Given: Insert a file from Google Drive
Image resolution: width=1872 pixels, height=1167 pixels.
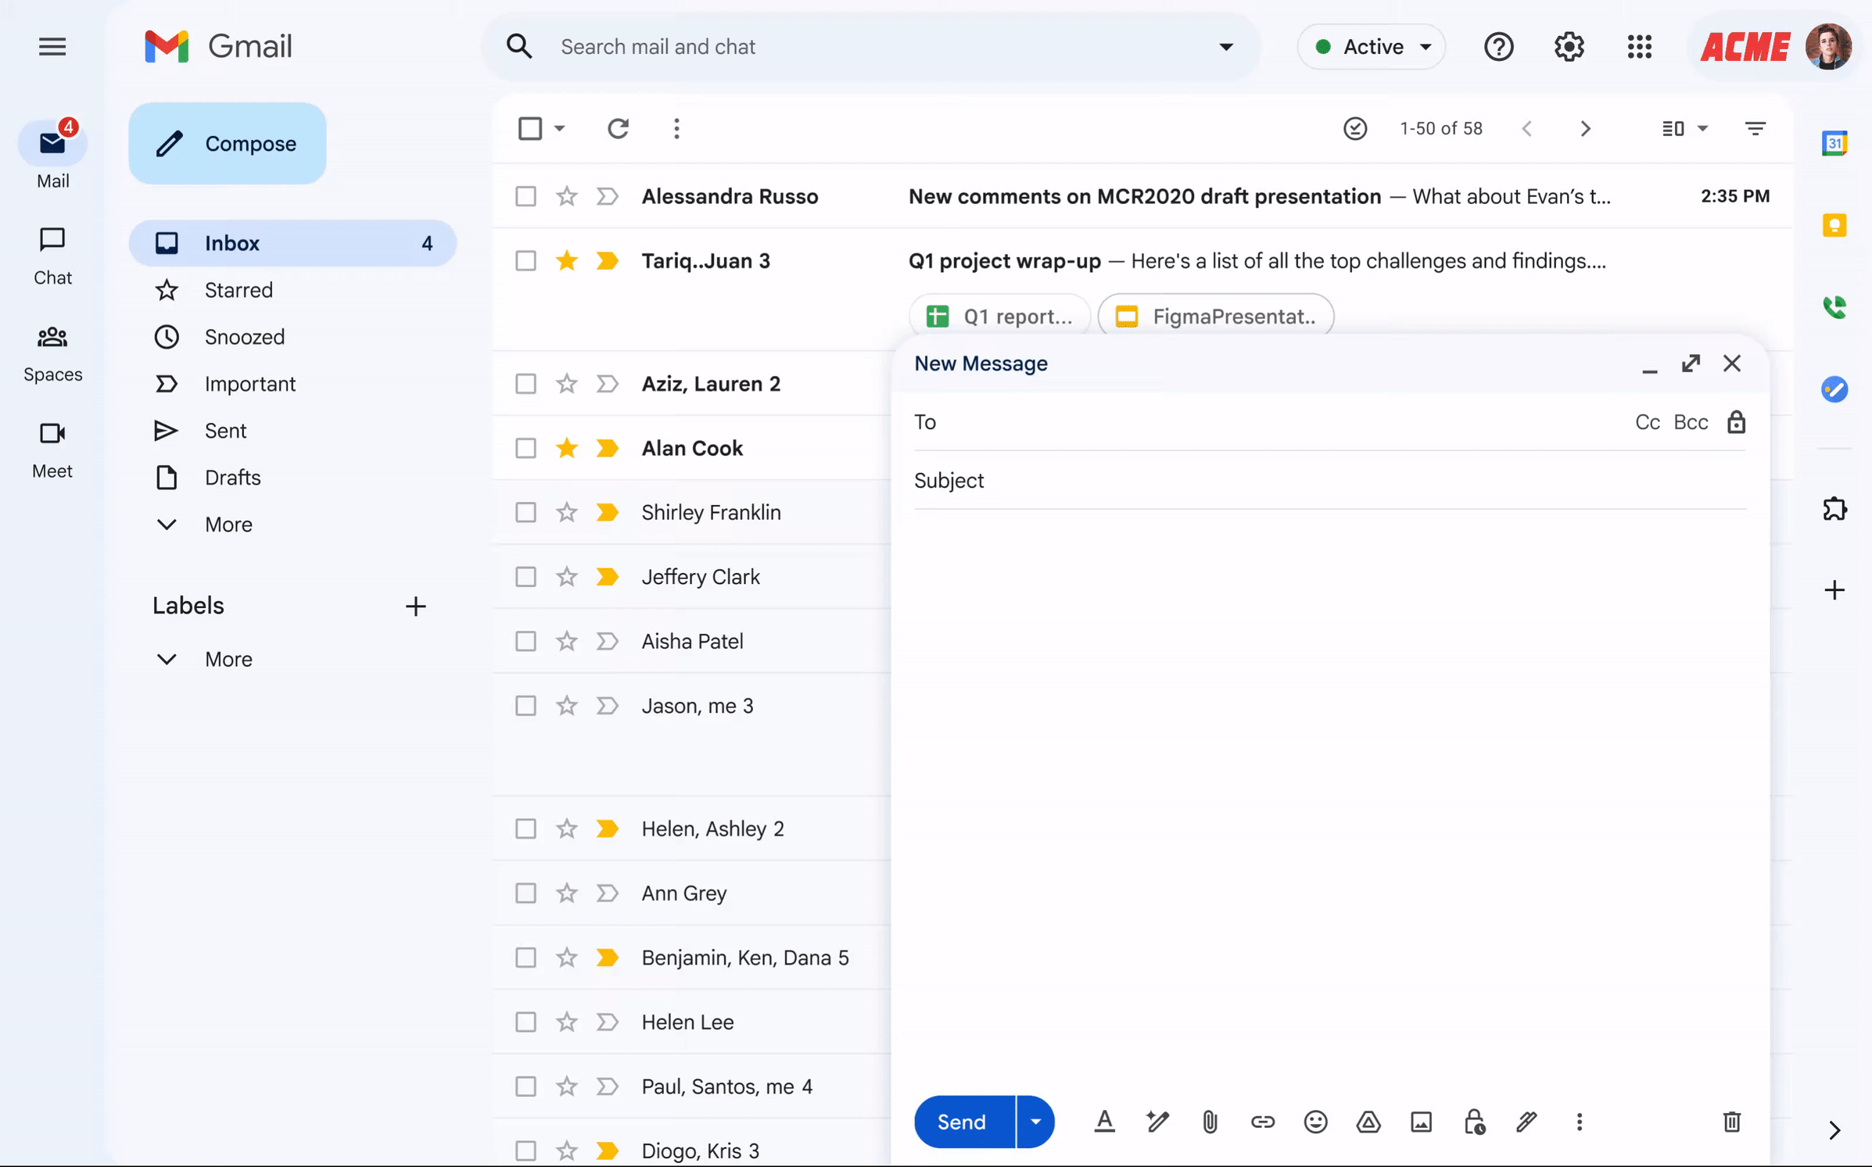Looking at the screenshot, I should pos(1368,1122).
